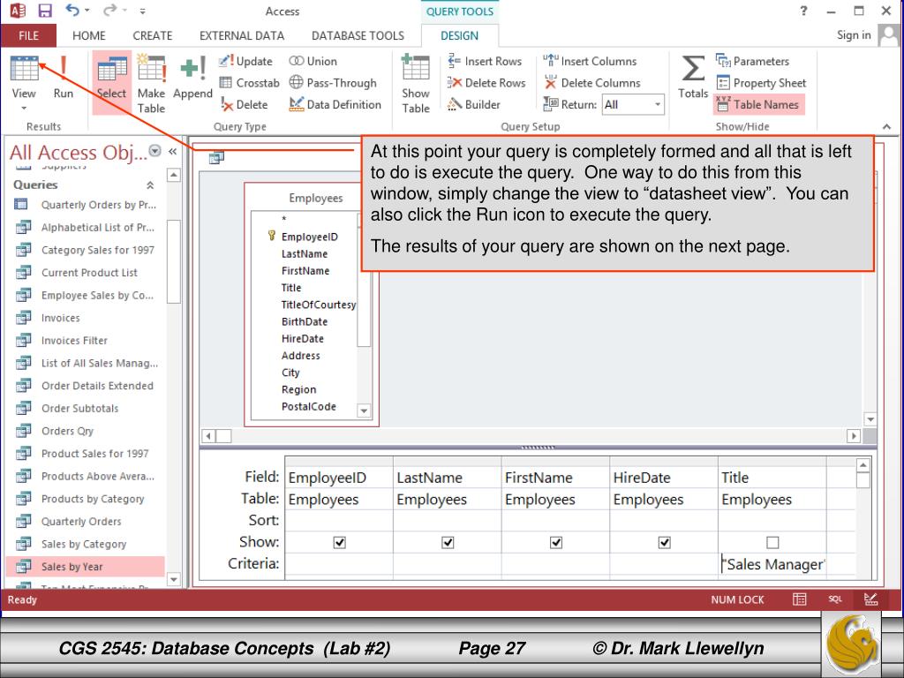Check Show for the Title column
The width and height of the screenshot is (904, 678).
[x=772, y=543]
